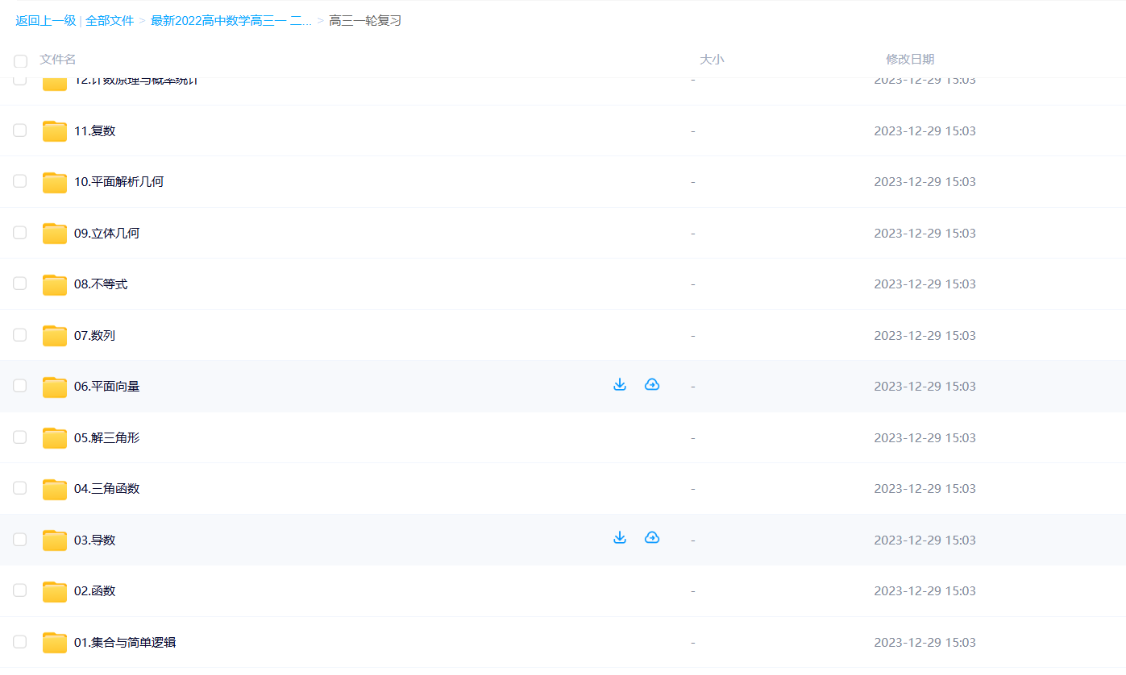Sort by 大小 column header
This screenshot has height=675, width=1126.
pos(711,60)
